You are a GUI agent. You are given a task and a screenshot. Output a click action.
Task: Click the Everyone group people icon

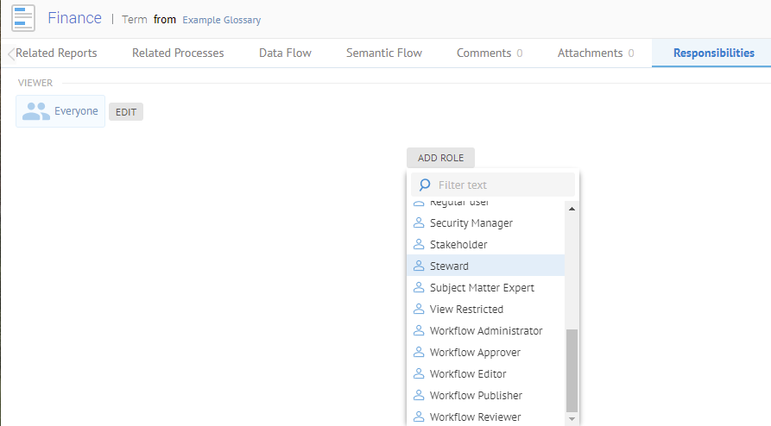pos(36,111)
